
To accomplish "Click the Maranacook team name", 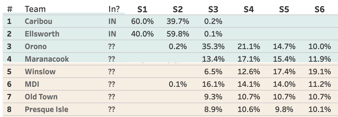I will pyautogui.click(x=47, y=59).
